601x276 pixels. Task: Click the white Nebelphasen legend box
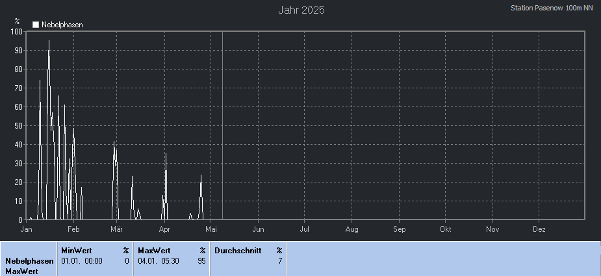pyautogui.click(x=36, y=25)
